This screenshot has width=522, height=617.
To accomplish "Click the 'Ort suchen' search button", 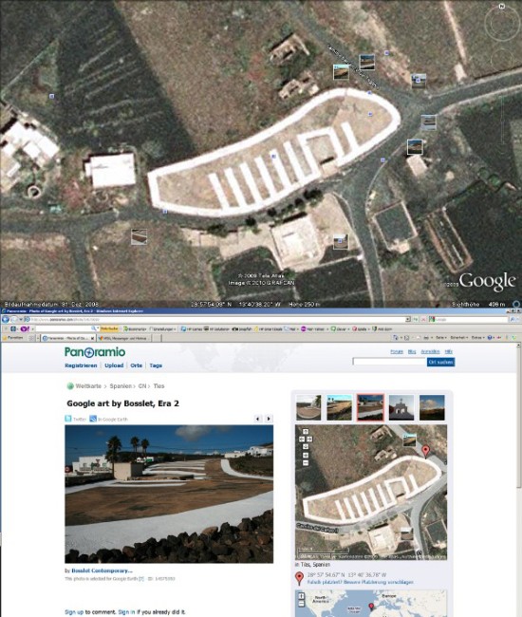I will tap(440, 362).
